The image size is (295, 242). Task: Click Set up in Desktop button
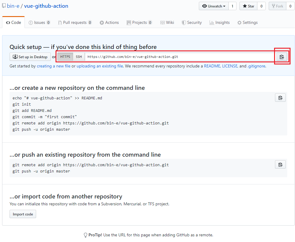pos(30,57)
